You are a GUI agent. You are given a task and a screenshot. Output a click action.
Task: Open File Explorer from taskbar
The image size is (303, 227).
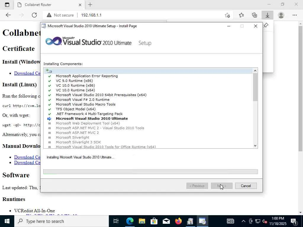pos(142,221)
